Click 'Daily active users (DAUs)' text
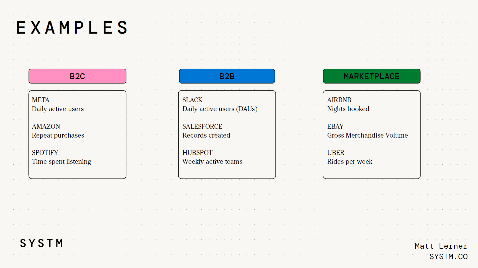The height and width of the screenshot is (268, 478). 220,109
